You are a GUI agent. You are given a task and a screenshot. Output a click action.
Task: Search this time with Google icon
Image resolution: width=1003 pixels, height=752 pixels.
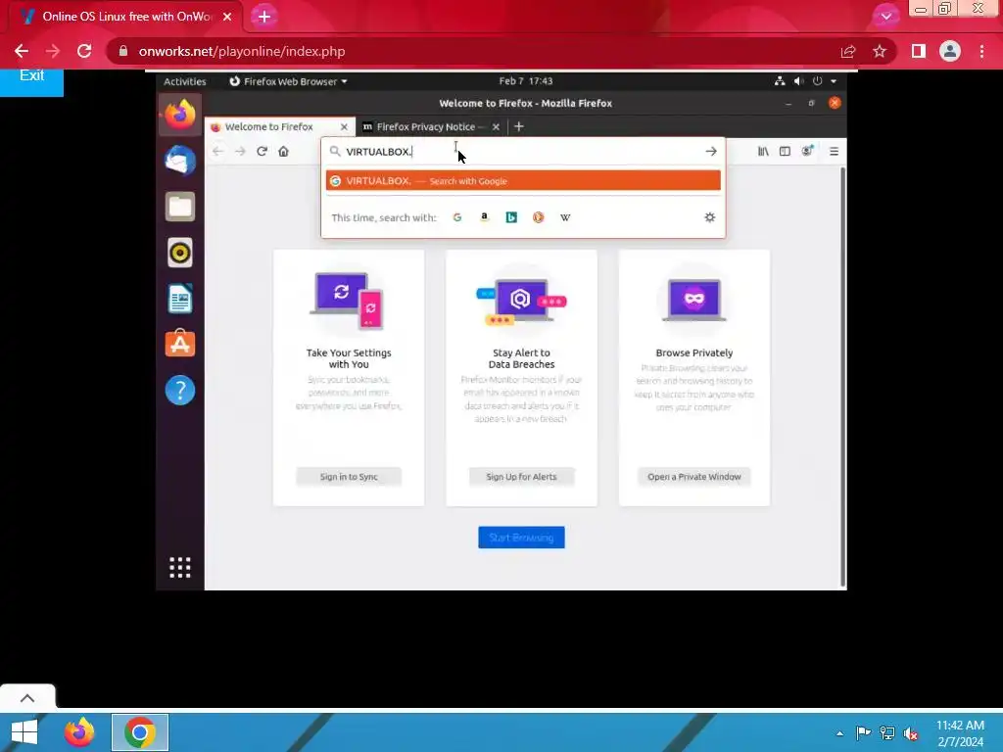click(456, 217)
